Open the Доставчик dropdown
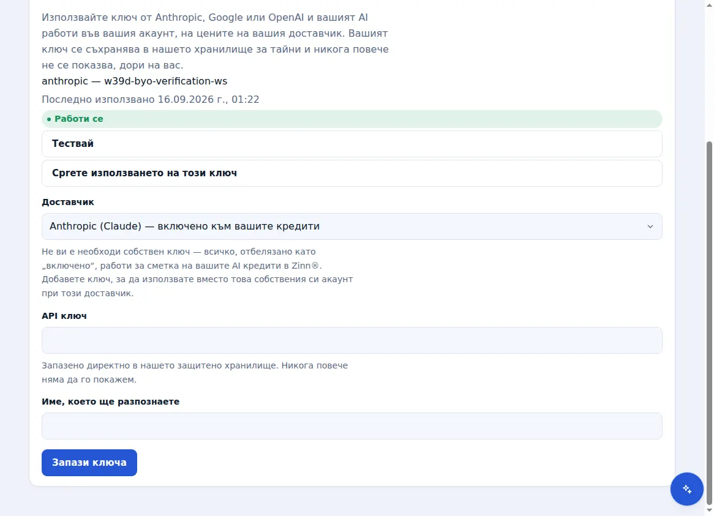The width and height of the screenshot is (714, 516). click(351, 226)
